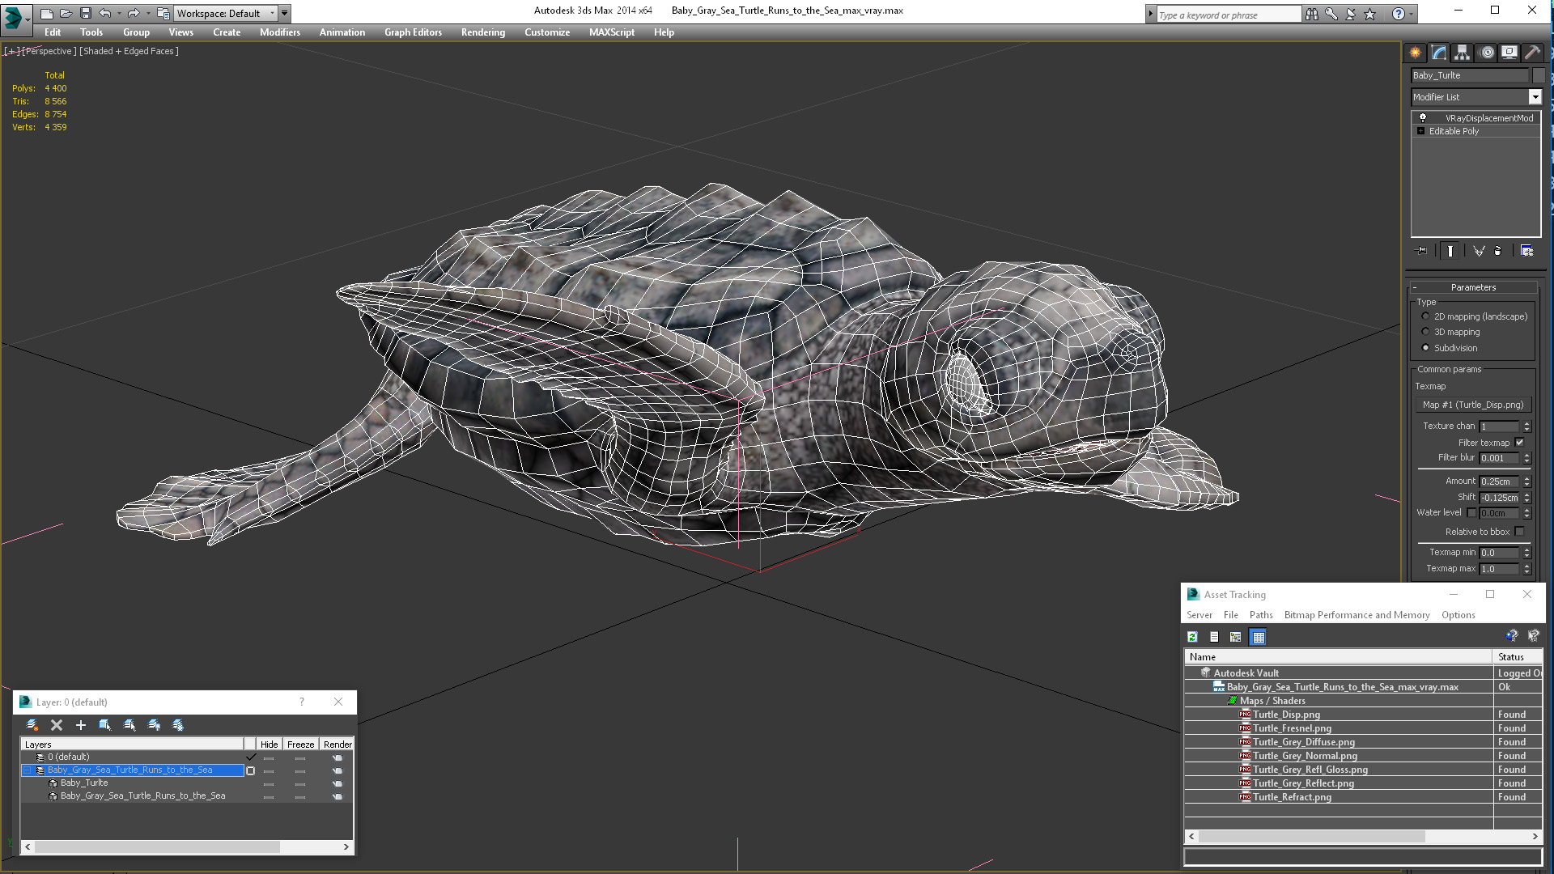
Task: Open the Graph Editors menu
Action: 413,32
